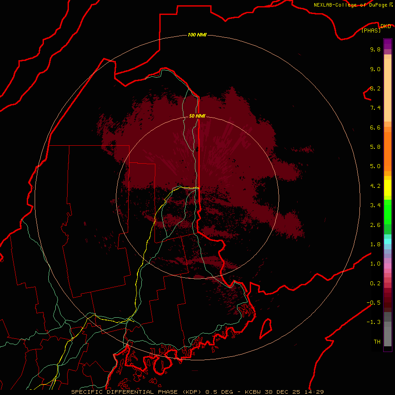This screenshot has width=395, height=395.
Task: Click the NEXLAB-College of DuPage credit text
Action: pyautogui.click(x=350, y=5)
